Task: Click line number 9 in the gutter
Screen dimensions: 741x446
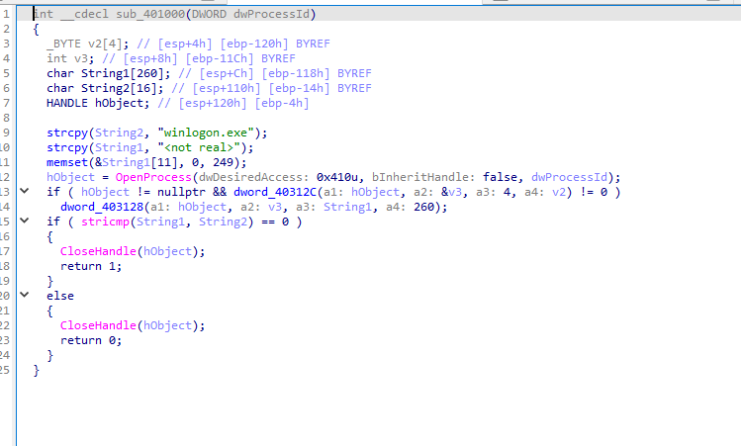Action: pos(7,133)
